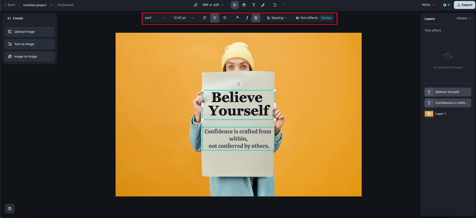The width and height of the screenshot is (476, 218).
Task: Open Text to image generator
Action: 29,44
